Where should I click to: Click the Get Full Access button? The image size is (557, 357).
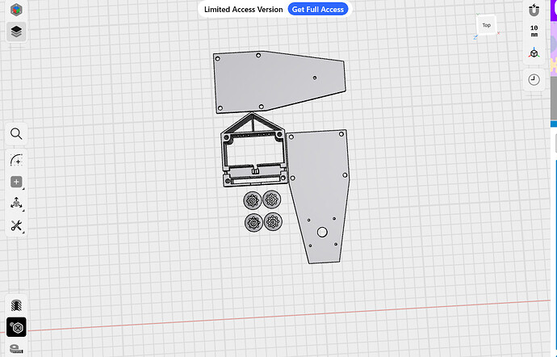(318, 10)
